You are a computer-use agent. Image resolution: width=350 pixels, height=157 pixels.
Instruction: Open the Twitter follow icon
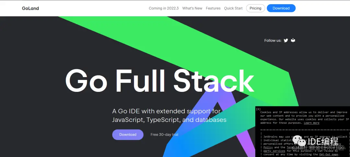(x=286, y=40)
